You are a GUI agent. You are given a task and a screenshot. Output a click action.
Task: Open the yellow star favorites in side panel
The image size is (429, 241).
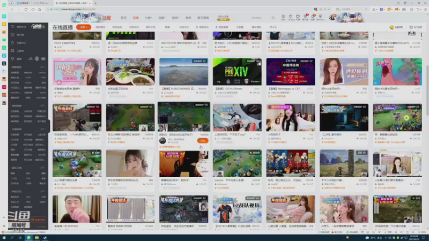tap(4, 24)
